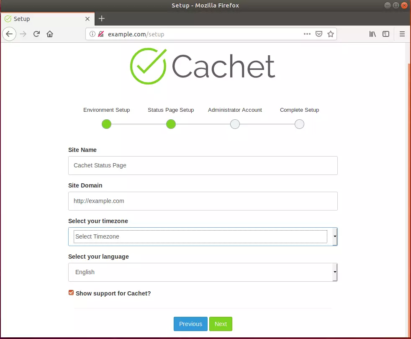Viewport: 411px width, 339px height.
Task: Click the Administrator Account label
Action: pyautogui.click(x=235, y=110)
